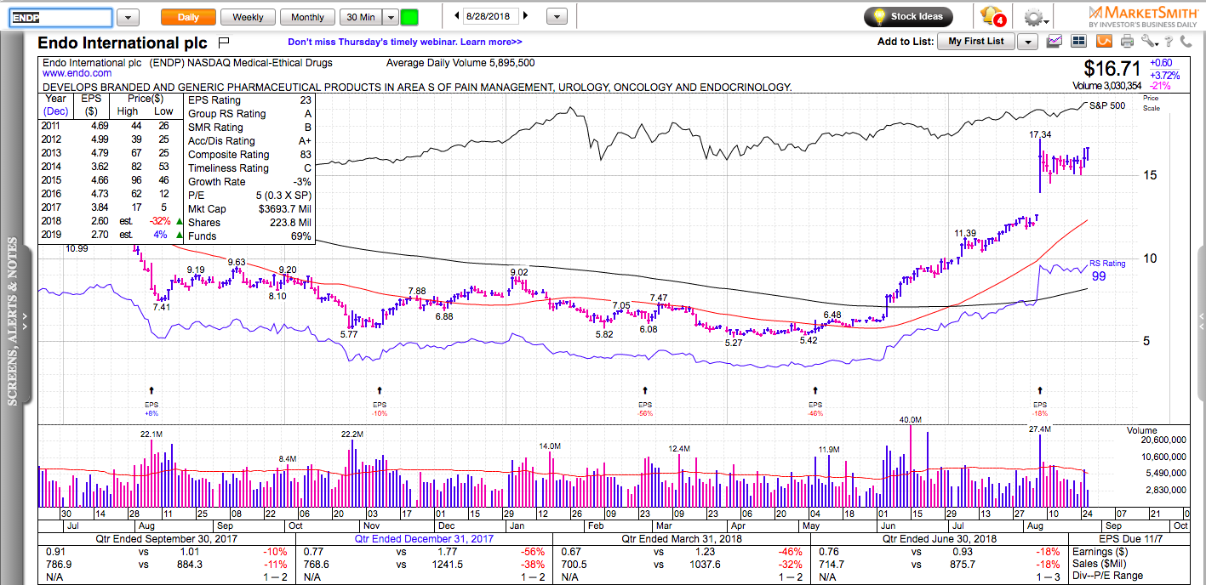
Task: Switch the chart to Daily
Action: [188, 17]
